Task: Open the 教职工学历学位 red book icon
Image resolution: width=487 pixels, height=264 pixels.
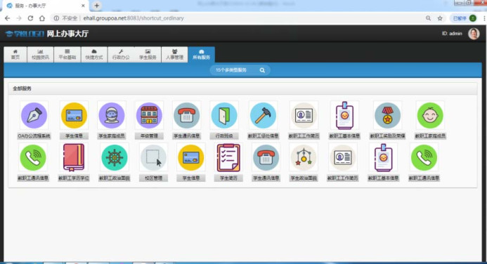Action: (74, 157)
